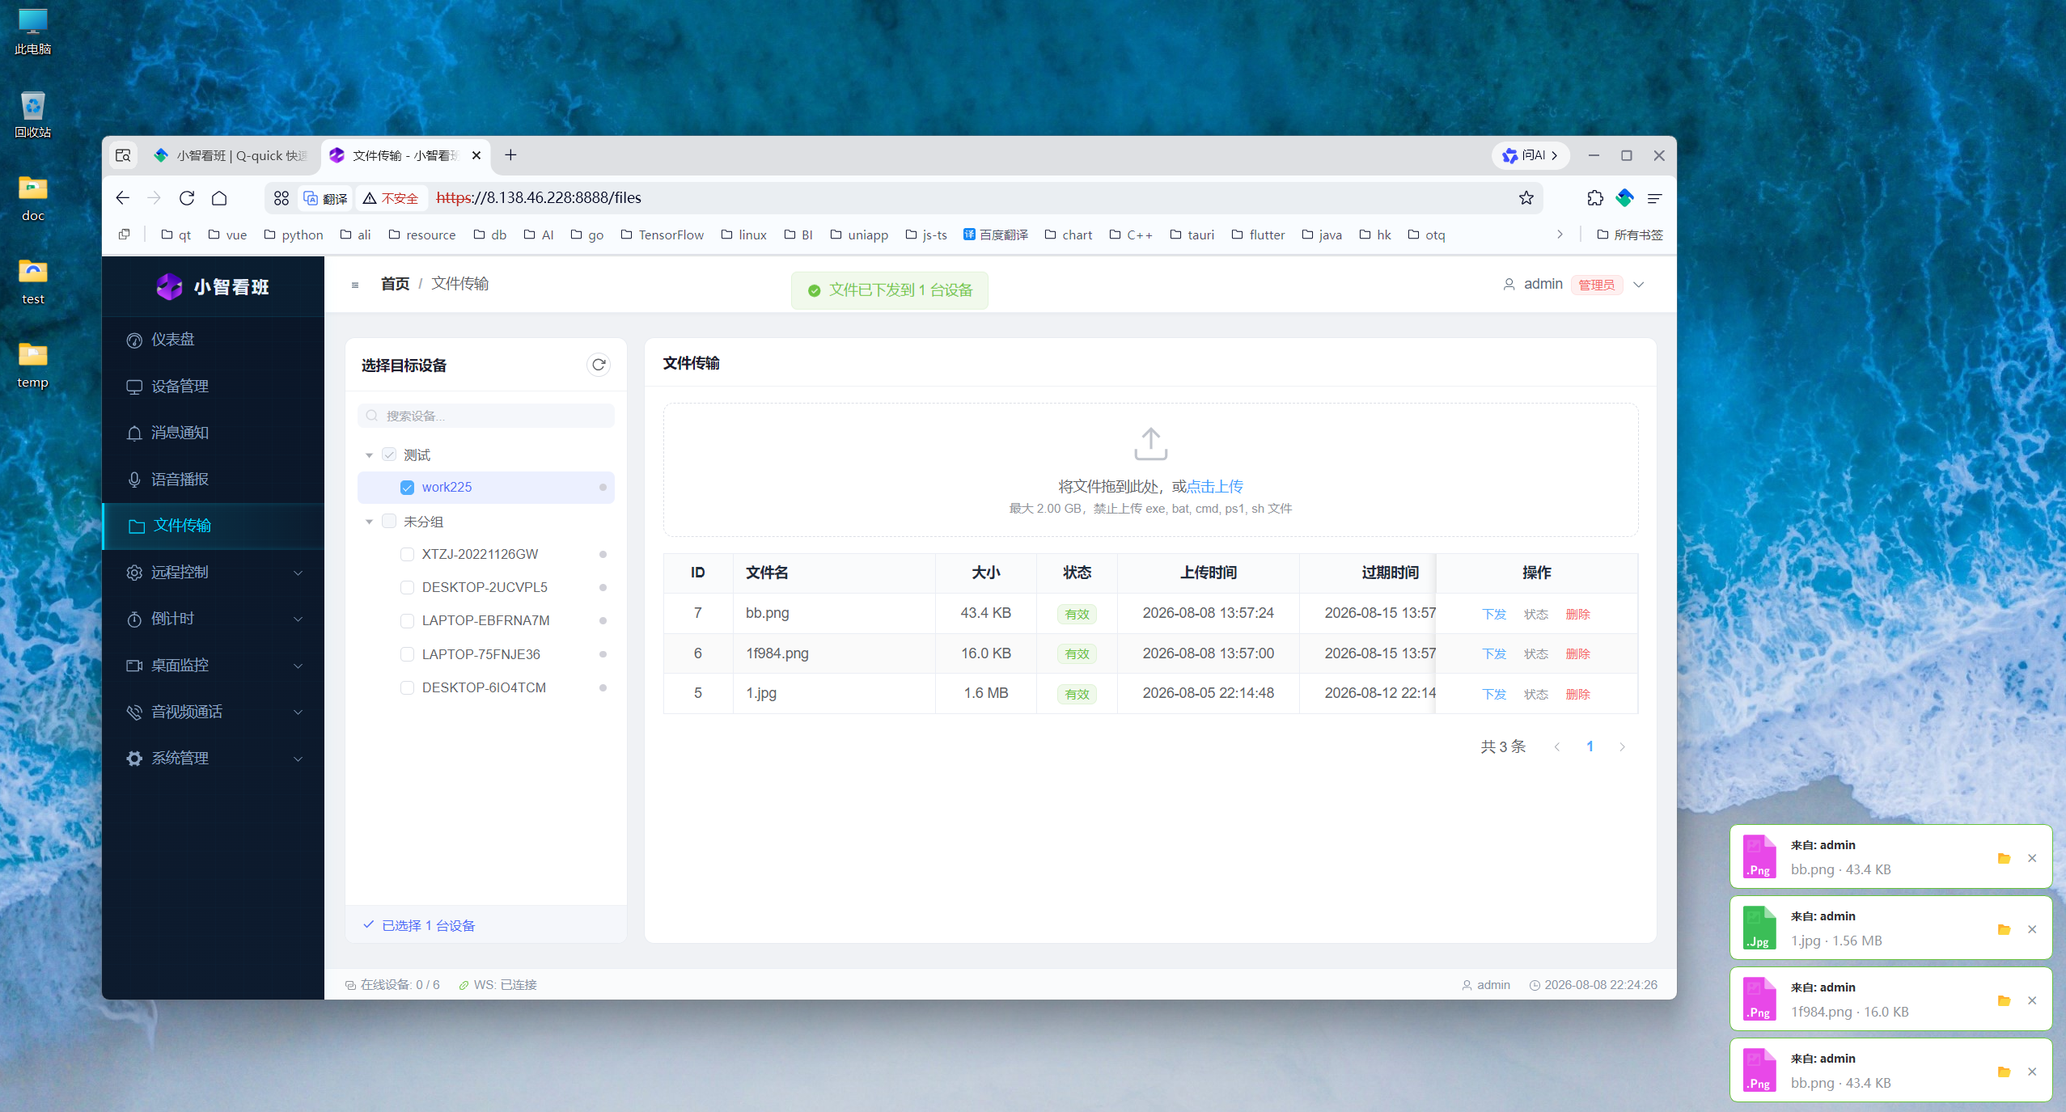Image resolution: width=2066 pixels, height=1112 pixels.
Task: Check the DESKTOP-2UCVPL5 device checkbox
Action: [x=407, y=587]
